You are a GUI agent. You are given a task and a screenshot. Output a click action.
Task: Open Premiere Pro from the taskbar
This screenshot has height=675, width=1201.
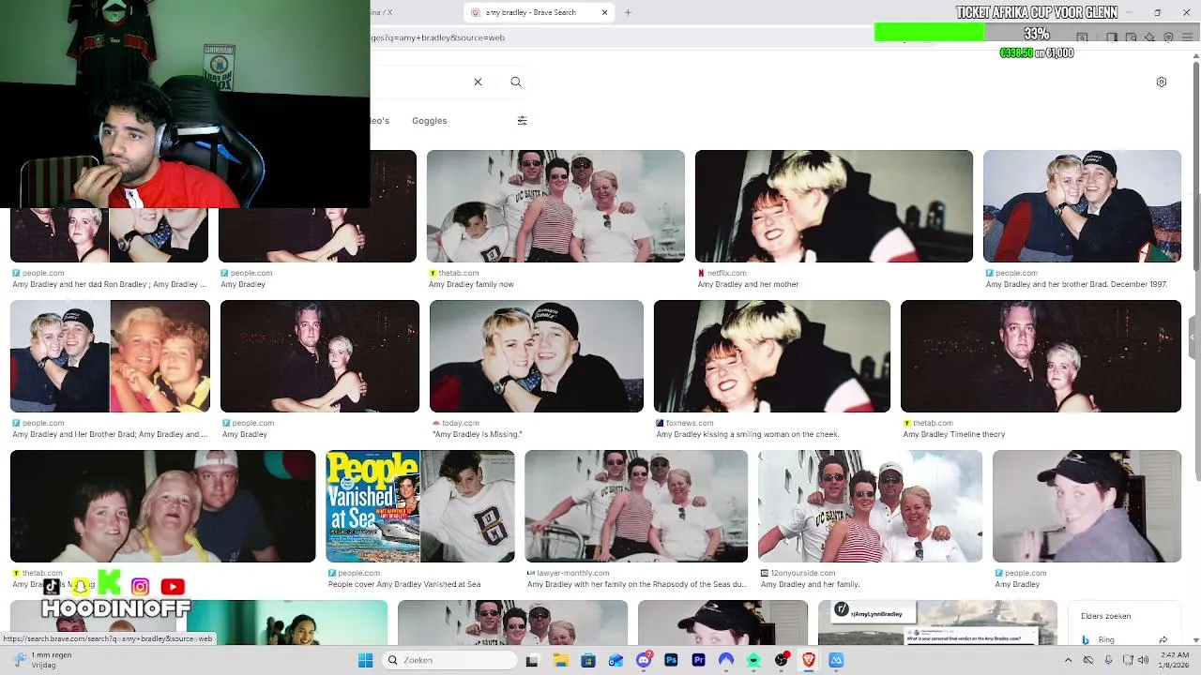click(x=698, y=660)
